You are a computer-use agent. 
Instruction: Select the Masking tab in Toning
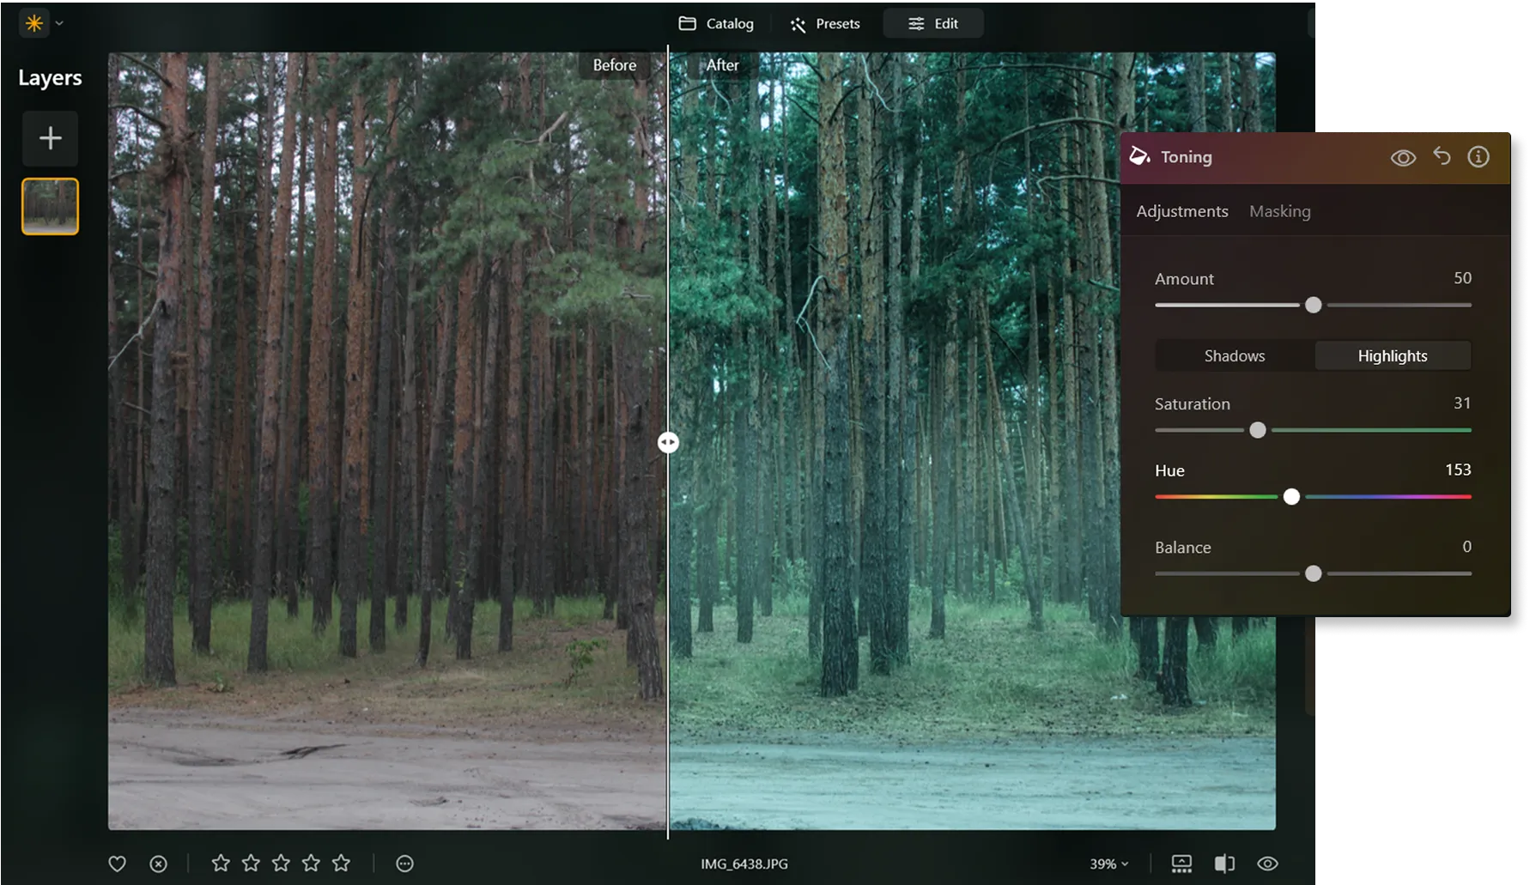pos(1279,211)
